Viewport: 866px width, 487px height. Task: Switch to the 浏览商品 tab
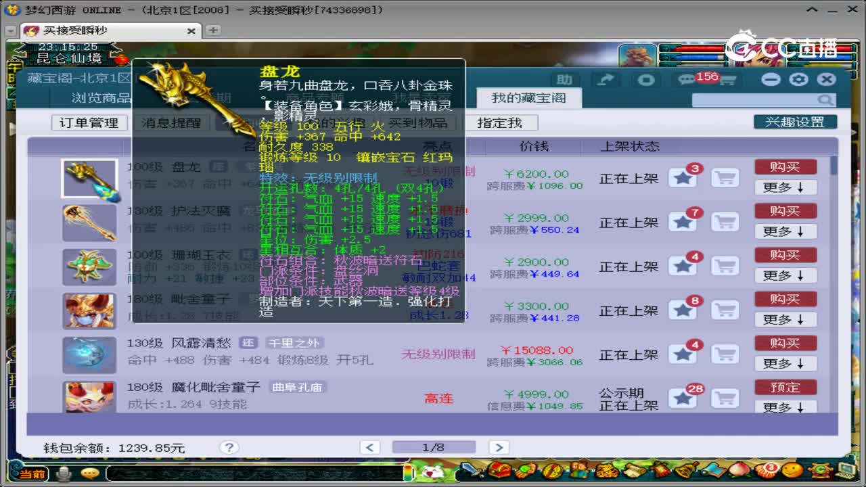click(101, 98)
